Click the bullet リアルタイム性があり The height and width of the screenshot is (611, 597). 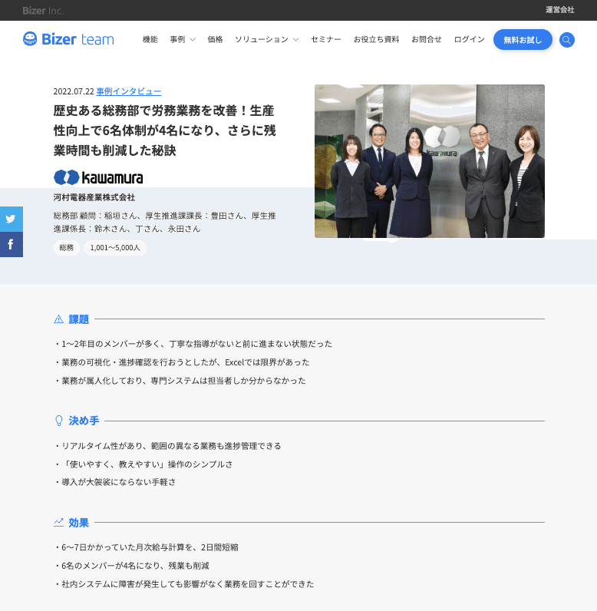click(167, 446)
